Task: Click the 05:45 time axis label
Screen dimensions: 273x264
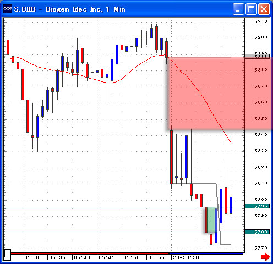Action: coord(107,257)
